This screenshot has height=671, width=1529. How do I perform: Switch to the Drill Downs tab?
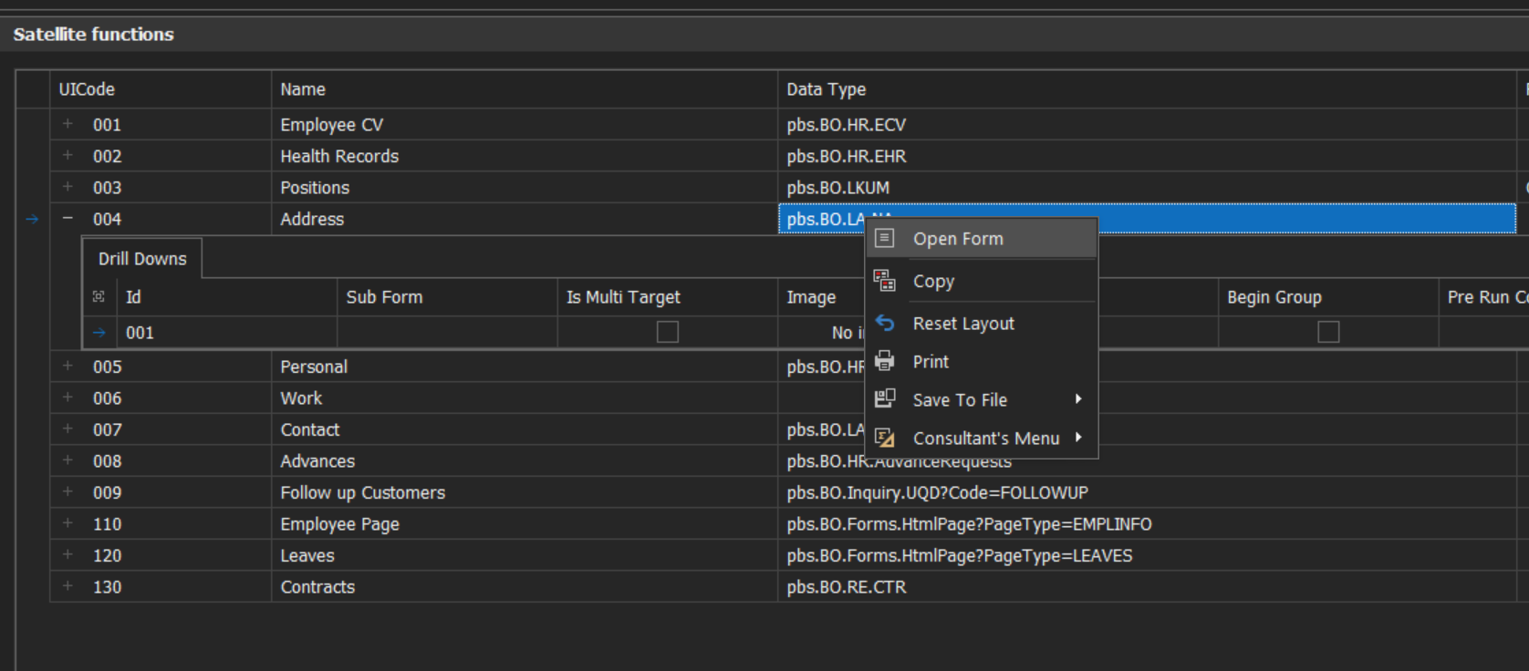[x=142, y=259]
